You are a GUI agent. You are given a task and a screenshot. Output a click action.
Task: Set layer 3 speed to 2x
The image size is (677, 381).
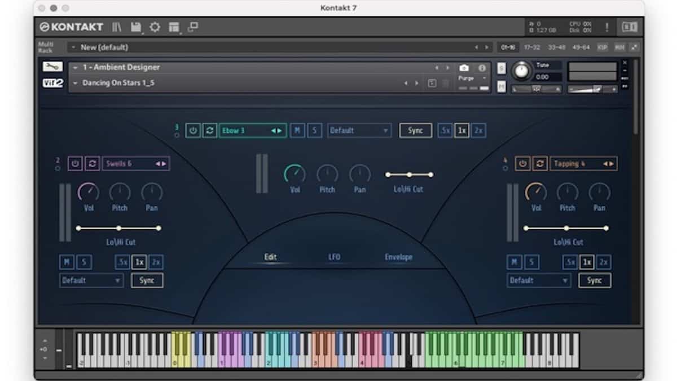click(x=479, y=130)
